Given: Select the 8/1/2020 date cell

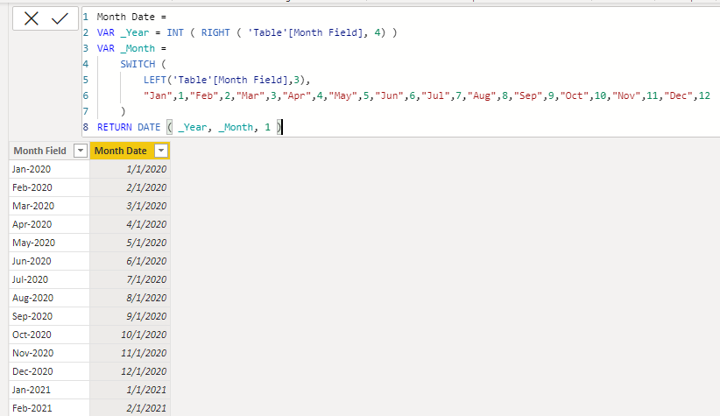Looking at the screenshot, I should [x=130, y=298].
